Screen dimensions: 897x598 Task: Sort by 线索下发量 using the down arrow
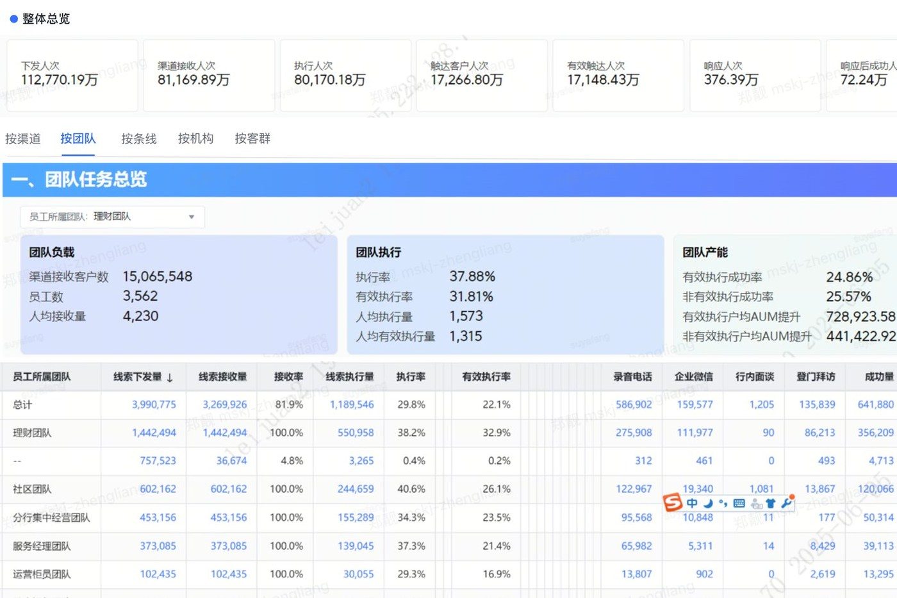170,378
